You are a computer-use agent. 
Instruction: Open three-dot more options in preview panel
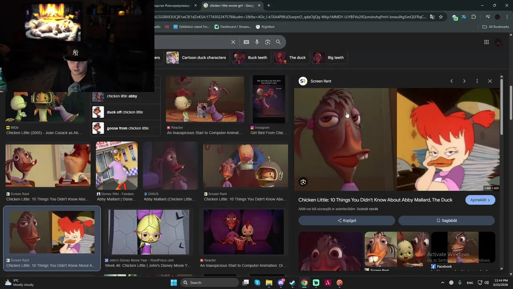coord(477,81)
